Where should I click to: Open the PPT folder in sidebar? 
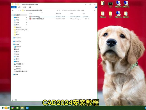[x=17, y=32]
